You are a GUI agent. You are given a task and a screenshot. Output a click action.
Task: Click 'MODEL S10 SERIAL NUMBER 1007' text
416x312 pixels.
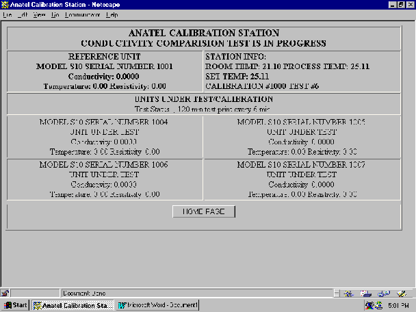point(301,164)
